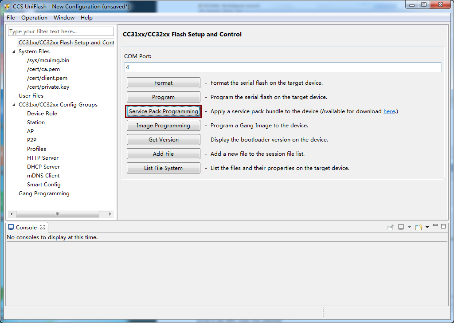Maximize the Console panel view
Screen dimensions: 454x323
pyautogui.click(x=443, y=226)
